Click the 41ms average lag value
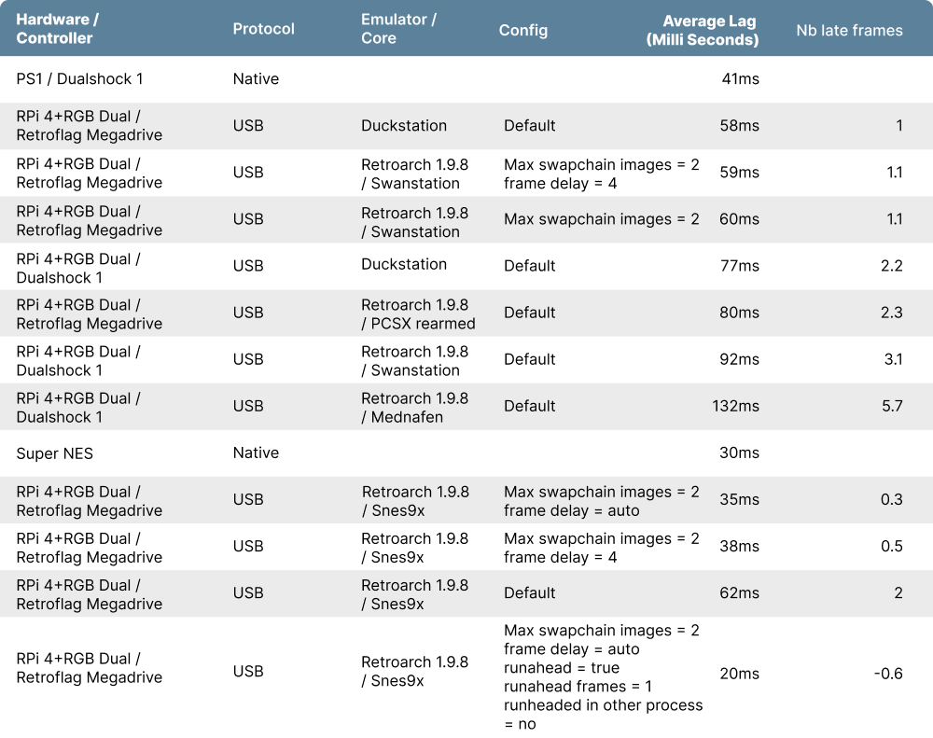933x738 pixels. pos(740,79)
